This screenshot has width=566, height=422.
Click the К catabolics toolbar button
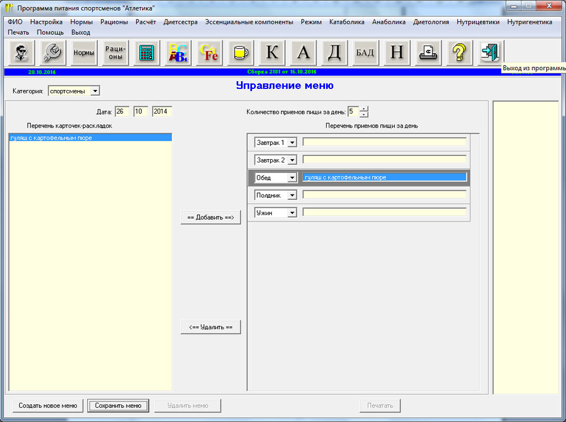(x=272, y=52)
